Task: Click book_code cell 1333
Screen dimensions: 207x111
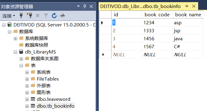Action: (x=157, y=31)
